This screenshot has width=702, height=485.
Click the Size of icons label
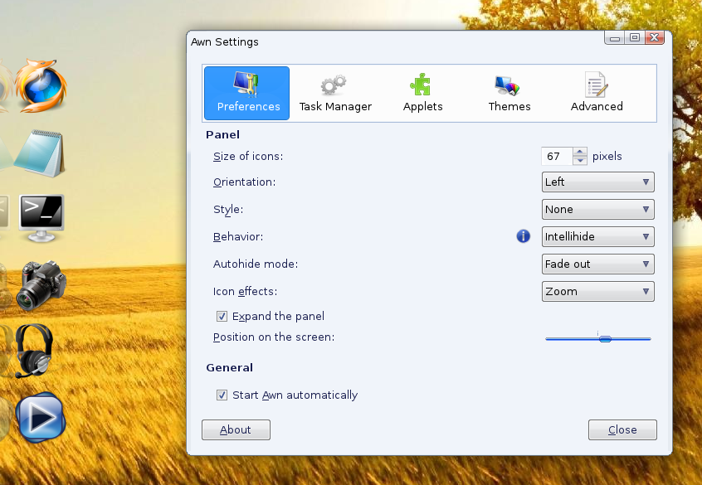248,156
